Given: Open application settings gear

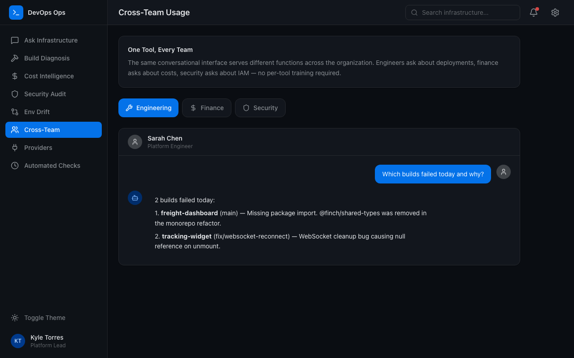Looking at the screenshot, I should click(555, 13).
